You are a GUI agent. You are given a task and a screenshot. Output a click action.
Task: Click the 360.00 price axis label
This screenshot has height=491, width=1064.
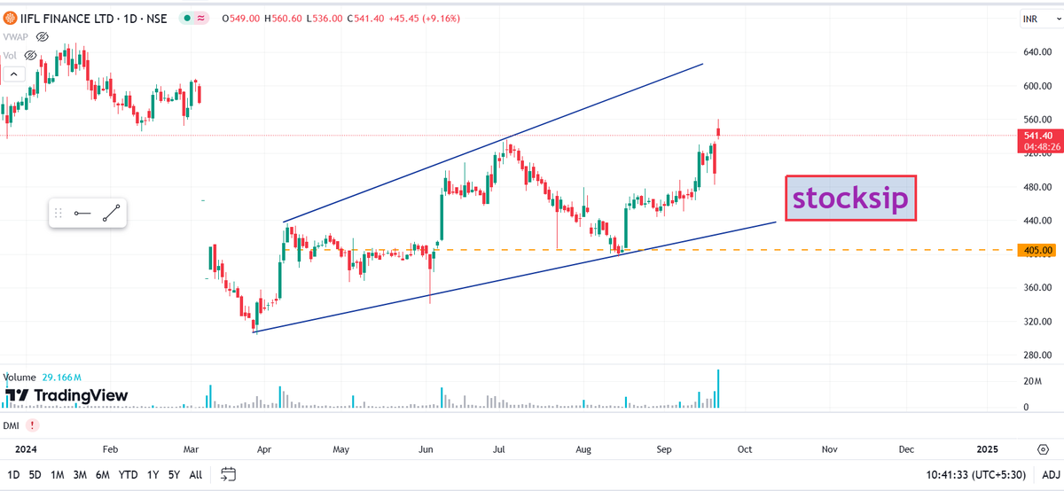[1036, 288]
